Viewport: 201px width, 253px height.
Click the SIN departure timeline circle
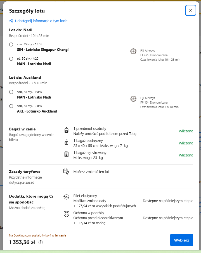[11, 44]
